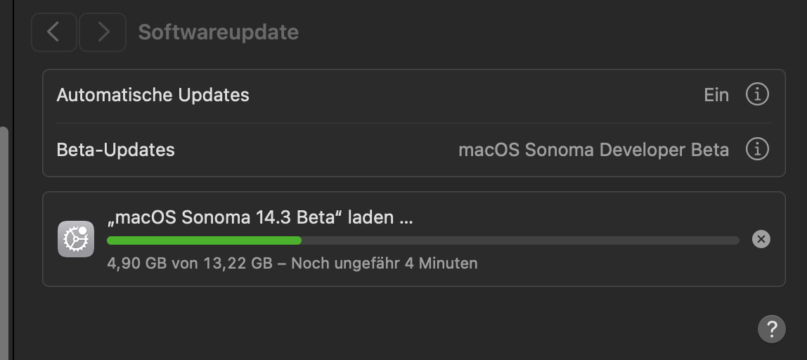This screenshot has width=807, height=360.
Task: Click the sidebar scrollbar on the left edge
Action: [x=4, y=239]
